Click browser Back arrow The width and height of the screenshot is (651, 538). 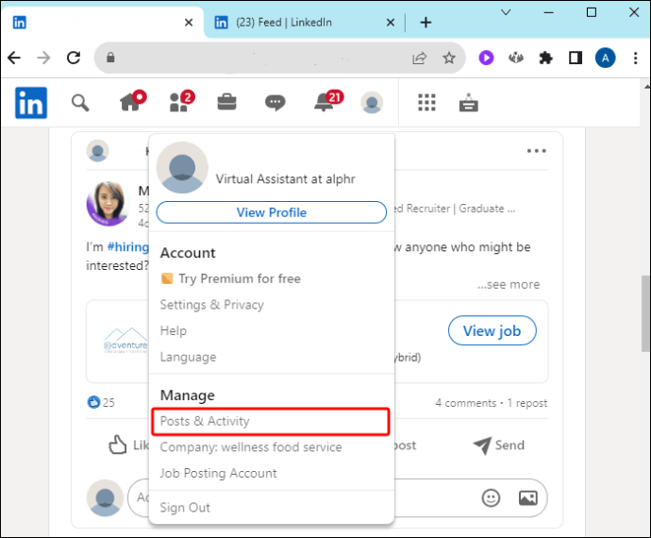14,58
